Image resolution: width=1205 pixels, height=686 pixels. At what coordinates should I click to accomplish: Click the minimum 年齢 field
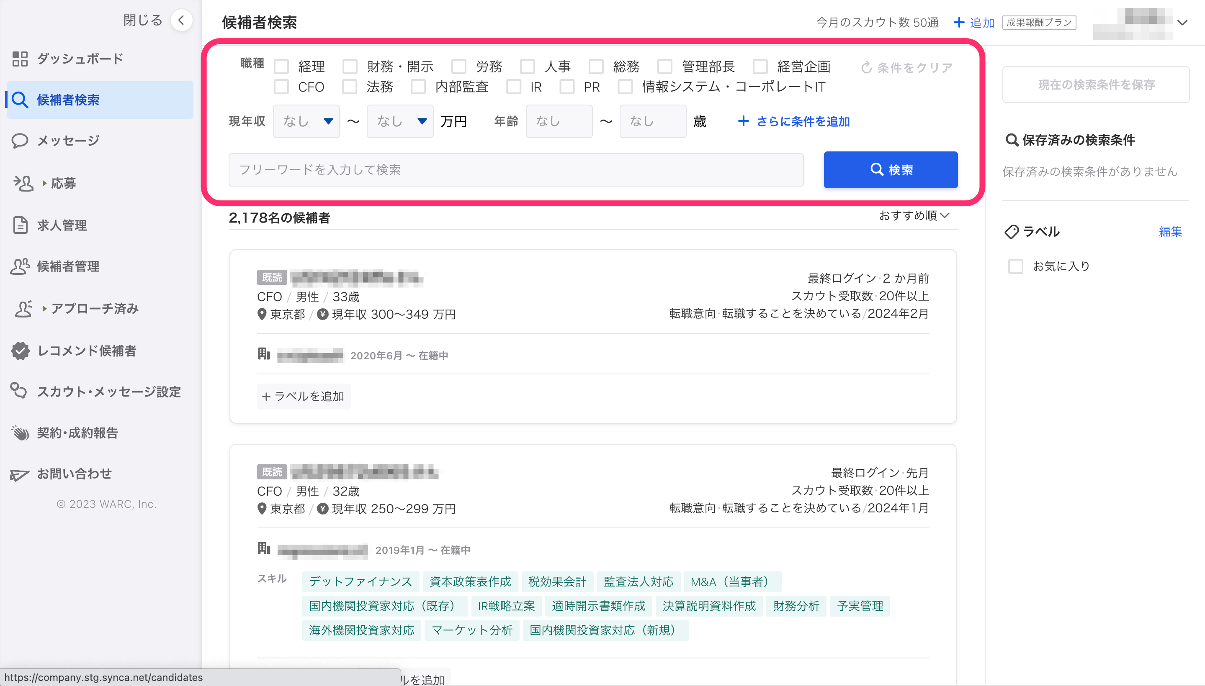coord(559,121)
